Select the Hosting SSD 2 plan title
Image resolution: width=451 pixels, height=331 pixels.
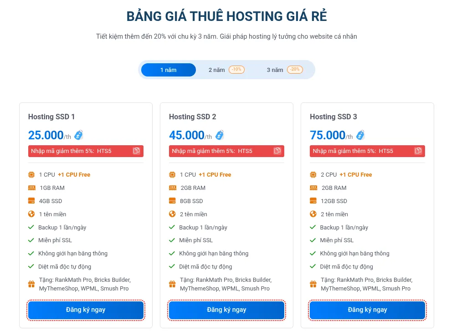point(193,117)
